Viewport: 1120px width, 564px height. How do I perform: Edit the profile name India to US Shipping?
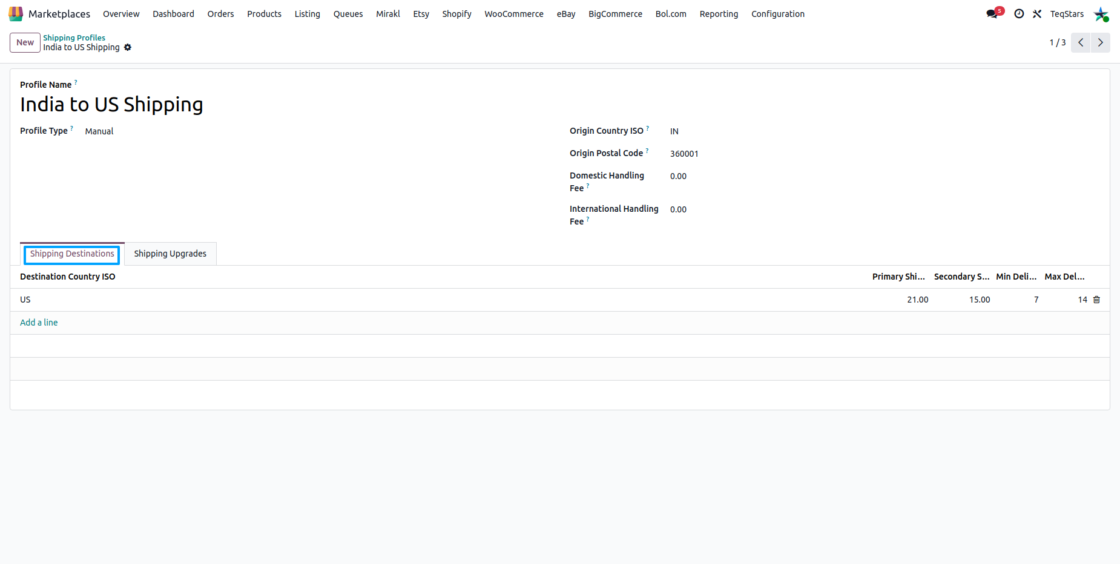click(x=111, y=104)
